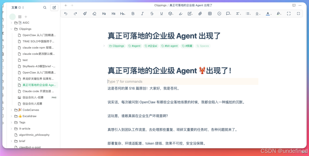Apply H3 heading format
Image resolution: width=309 pixels, height=156 pixels.
[113, 14]
